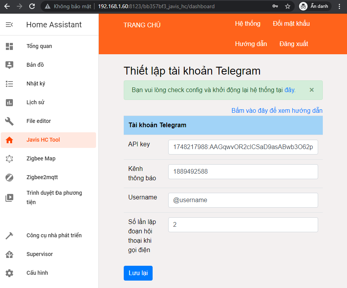This screenshot has height=288, width=347.
Task: Click the 'Thiết lập tài khoản Telegram' heading
Action: tap(192, 71)
